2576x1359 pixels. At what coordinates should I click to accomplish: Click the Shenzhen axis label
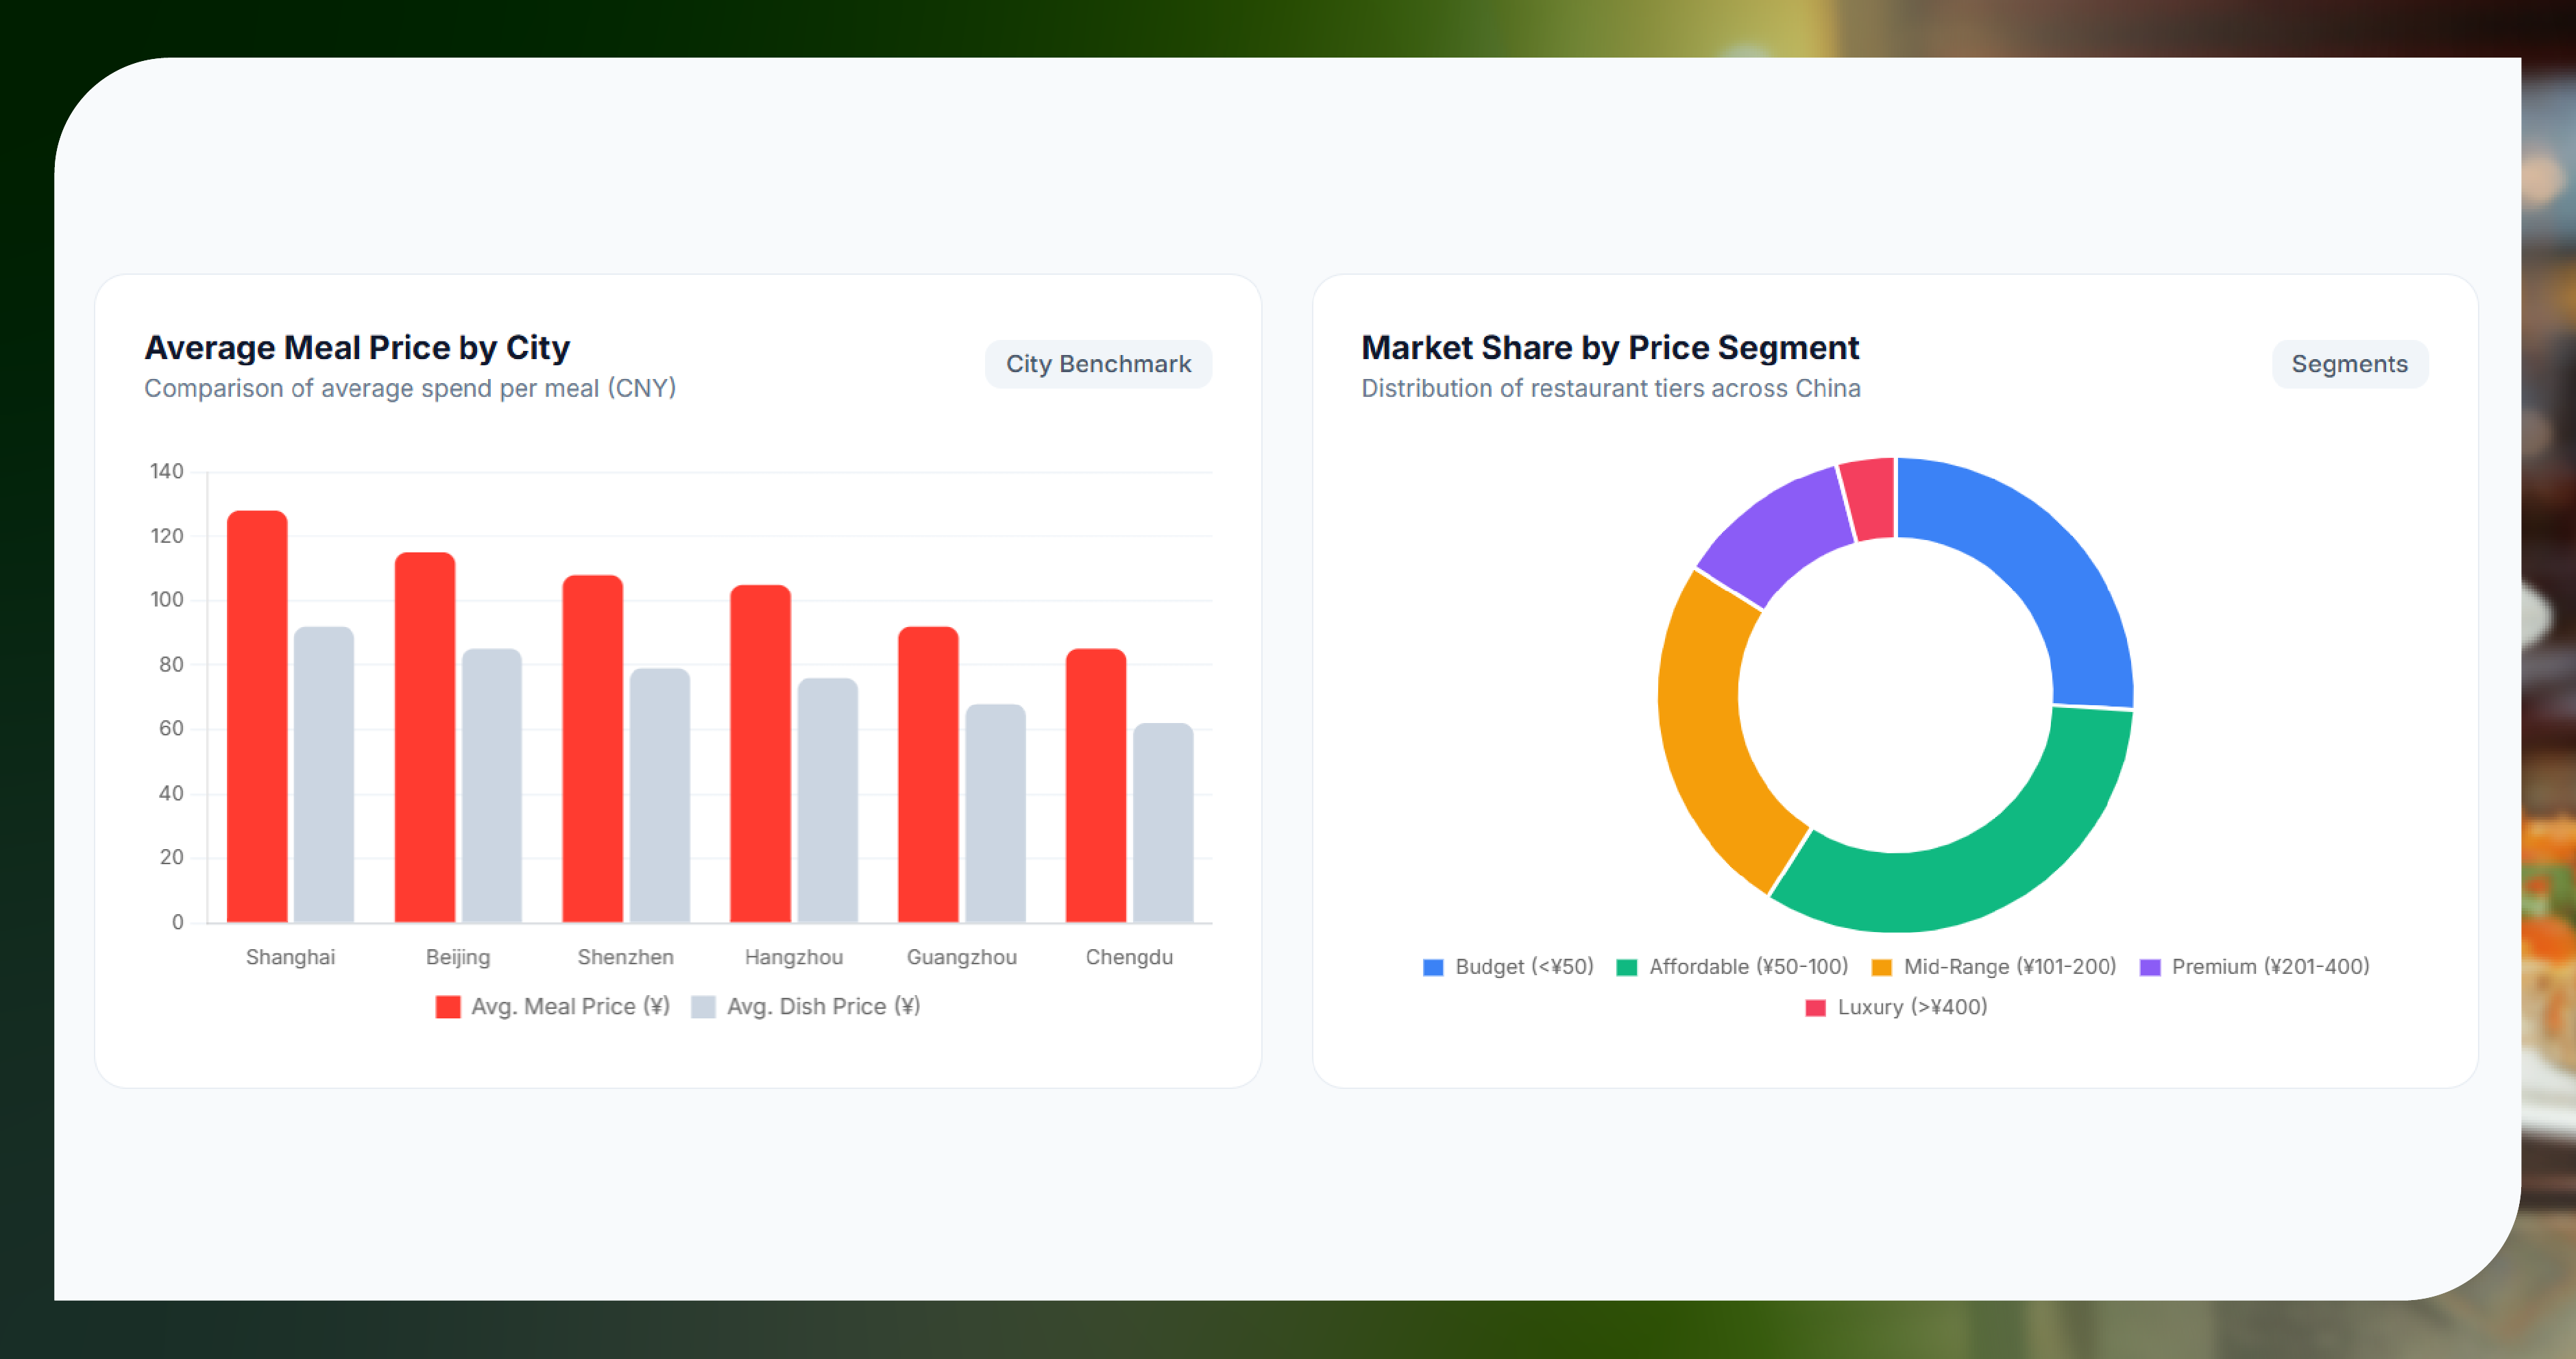coord(626,957)
